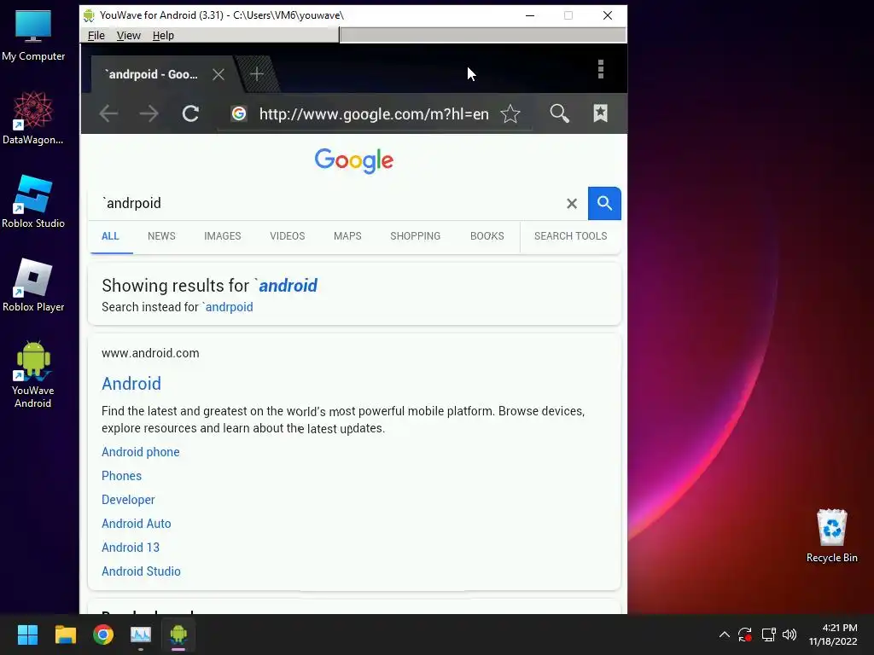Image resolution: width=874 pixels, height=655 pixels.
Task: Open the Android Auto sitelink
Action: click(136, 524)
